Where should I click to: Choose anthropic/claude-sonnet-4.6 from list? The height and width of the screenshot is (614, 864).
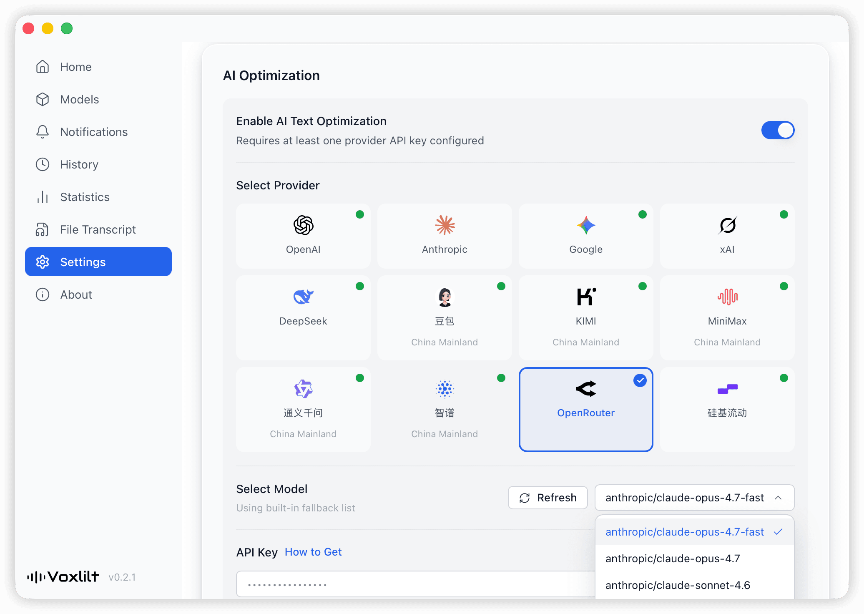(x=695, y=585)
